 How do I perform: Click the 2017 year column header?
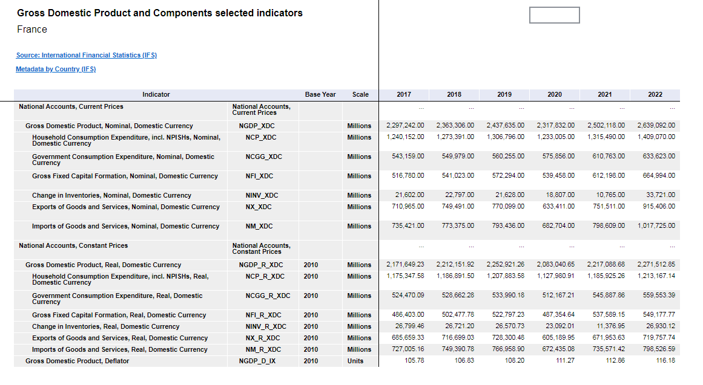point(404,94)
